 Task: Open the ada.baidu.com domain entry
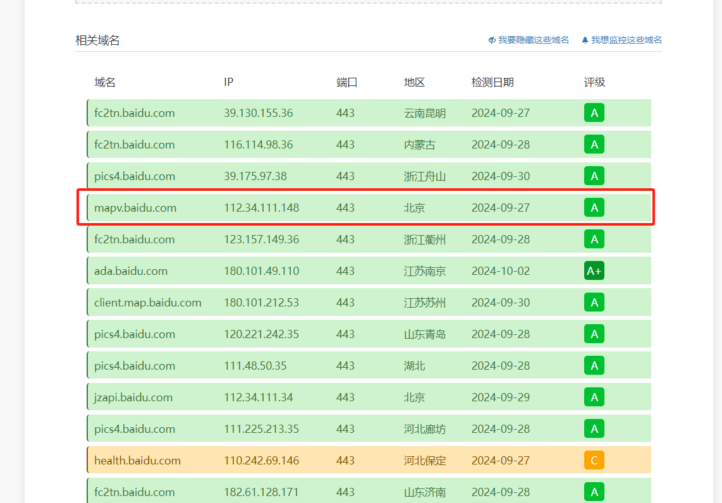pyautogui.click(x=131, y=271)
